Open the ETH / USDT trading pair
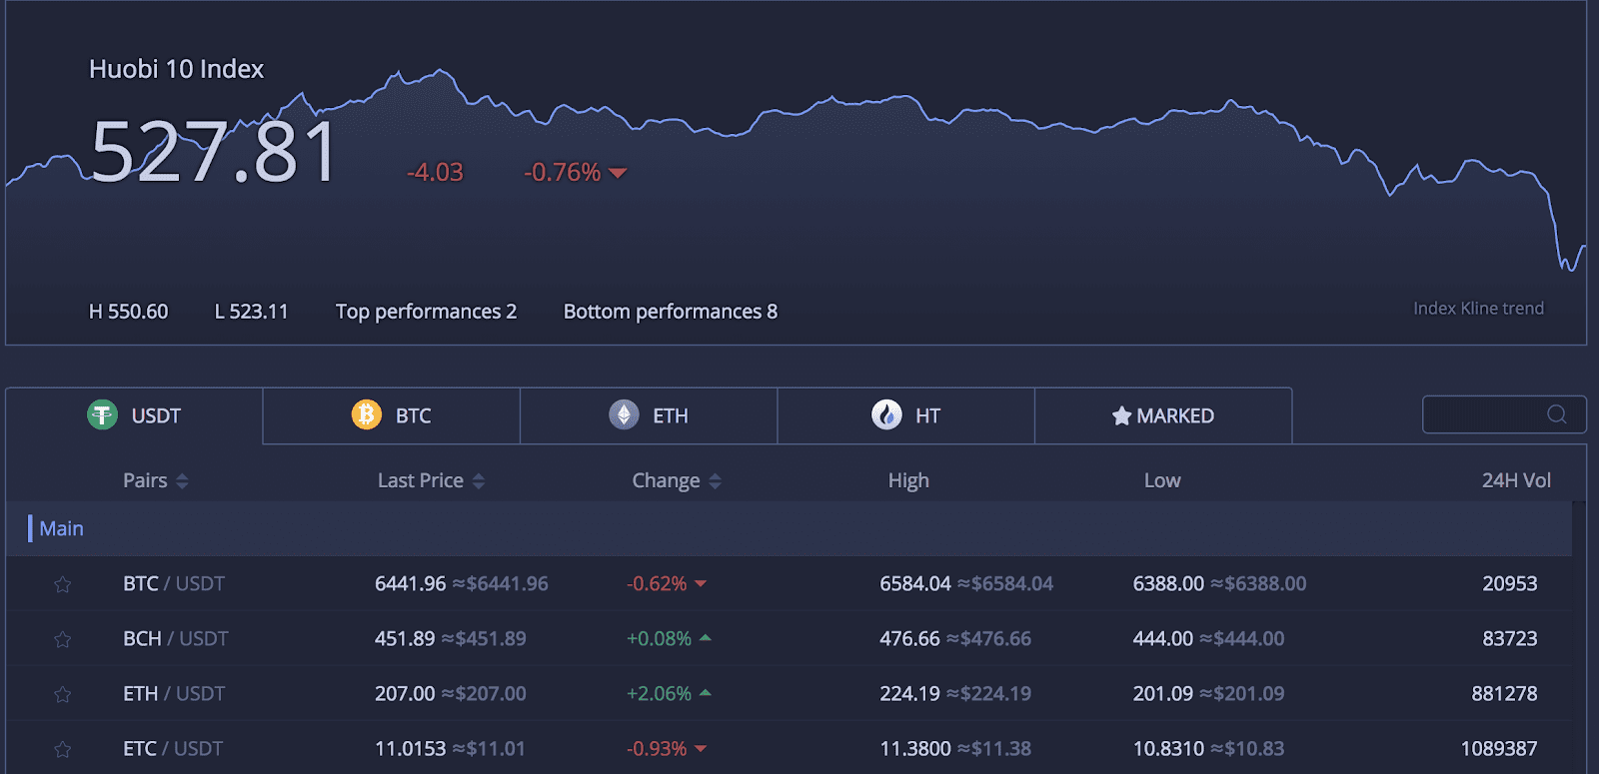Image resolution: width=1599 pixels, height=774 pixels. point(174,693)
